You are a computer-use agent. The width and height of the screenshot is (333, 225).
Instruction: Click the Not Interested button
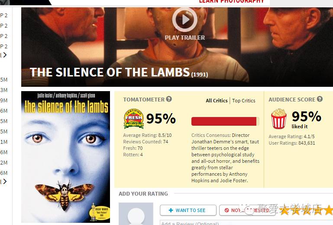coord(247,210)
